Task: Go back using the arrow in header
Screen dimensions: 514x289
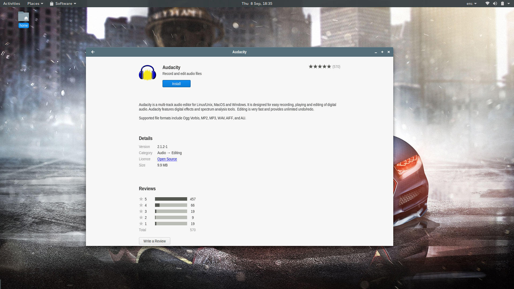Action: click(x=93, y=52)
